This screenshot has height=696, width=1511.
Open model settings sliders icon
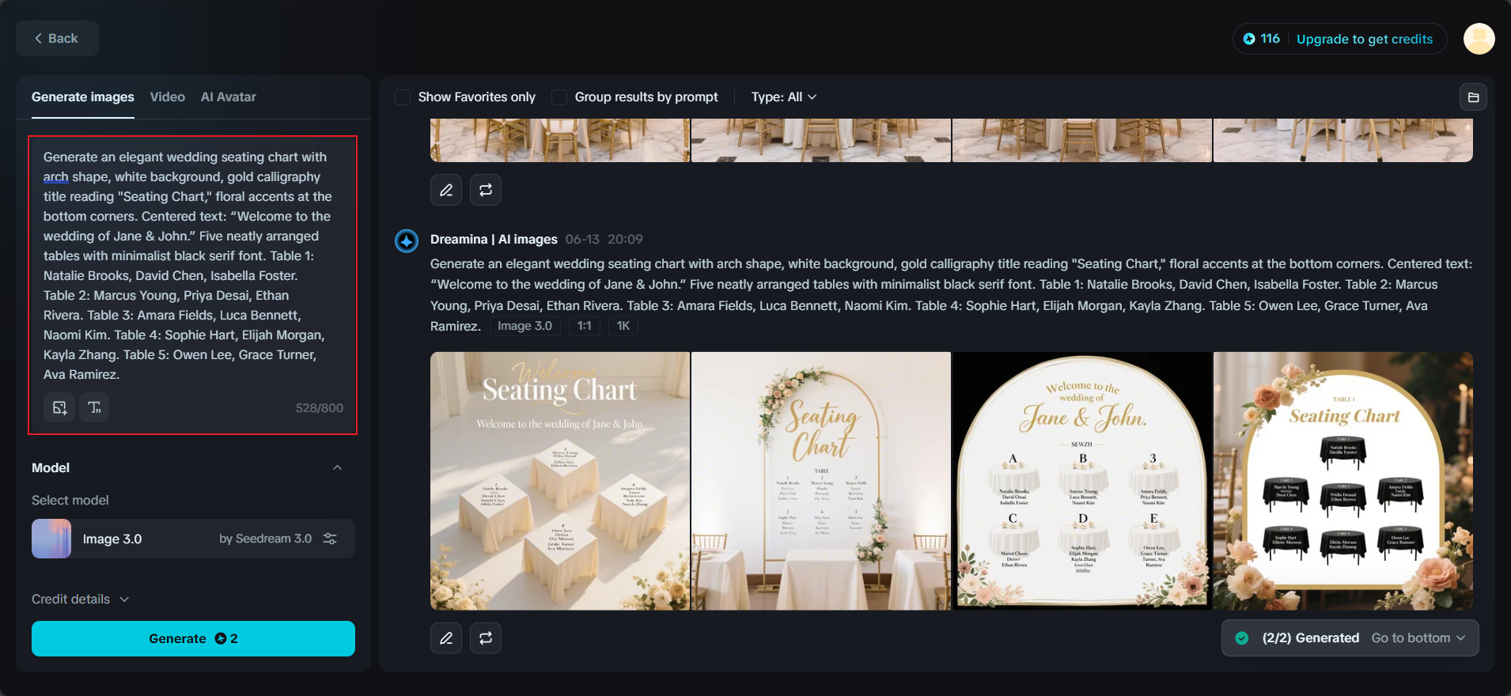(331, 539)
